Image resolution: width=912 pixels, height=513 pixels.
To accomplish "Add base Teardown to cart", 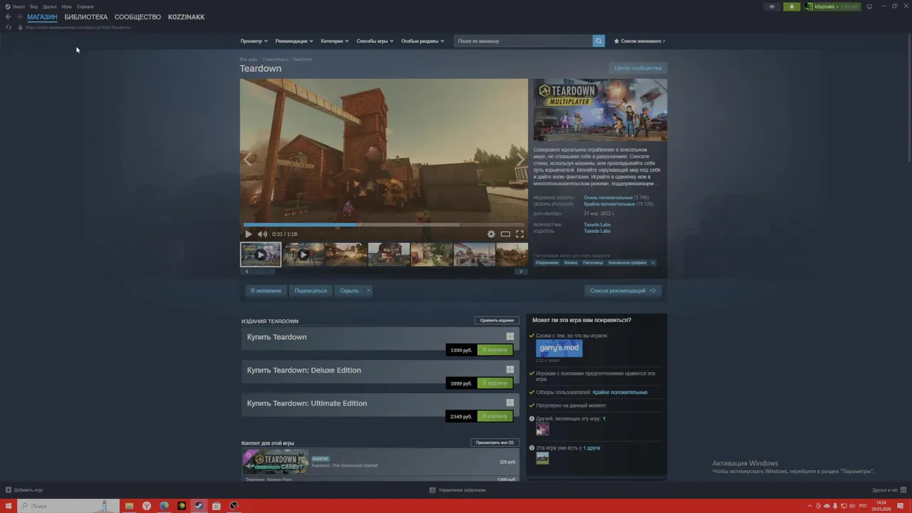I will pyautogui.click(x=494, y=350).
